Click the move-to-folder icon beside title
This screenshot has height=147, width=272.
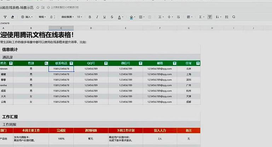43,7
